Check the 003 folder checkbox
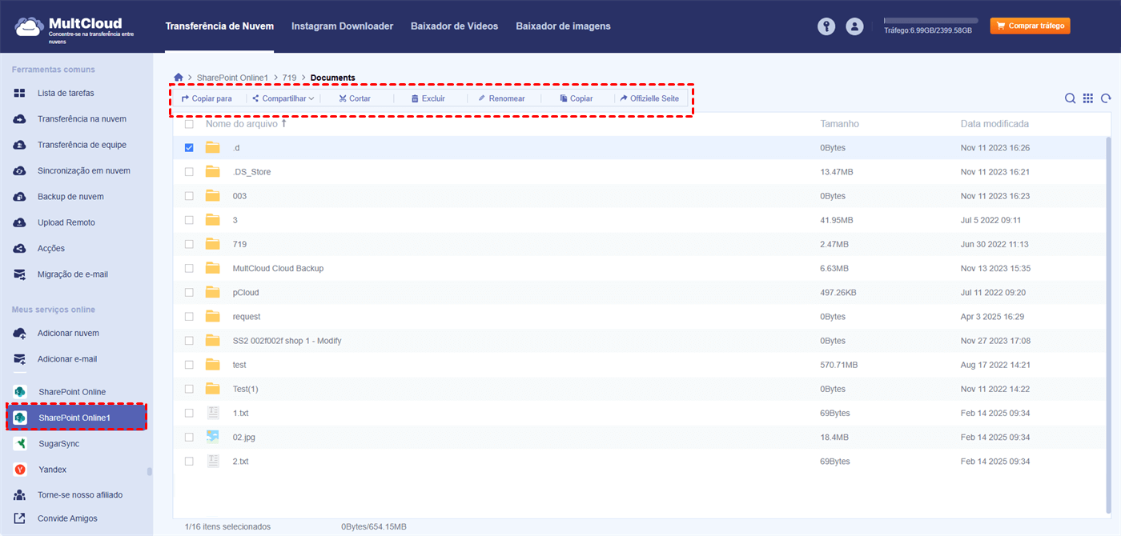1121x536 pixels. pos(189,196)
